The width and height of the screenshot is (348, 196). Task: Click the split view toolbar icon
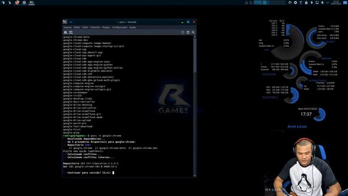point(71,33)
